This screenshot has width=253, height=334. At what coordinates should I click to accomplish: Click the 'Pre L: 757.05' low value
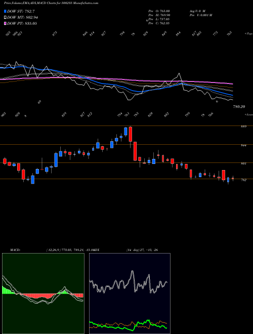(159, 19)
